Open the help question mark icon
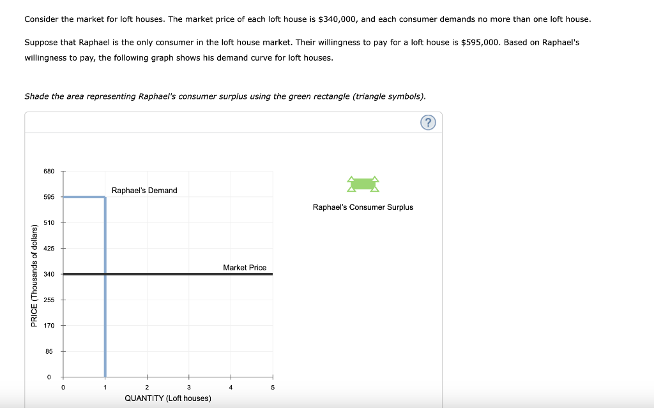This screenshot has width=654, height=408. tap(428, 122)
